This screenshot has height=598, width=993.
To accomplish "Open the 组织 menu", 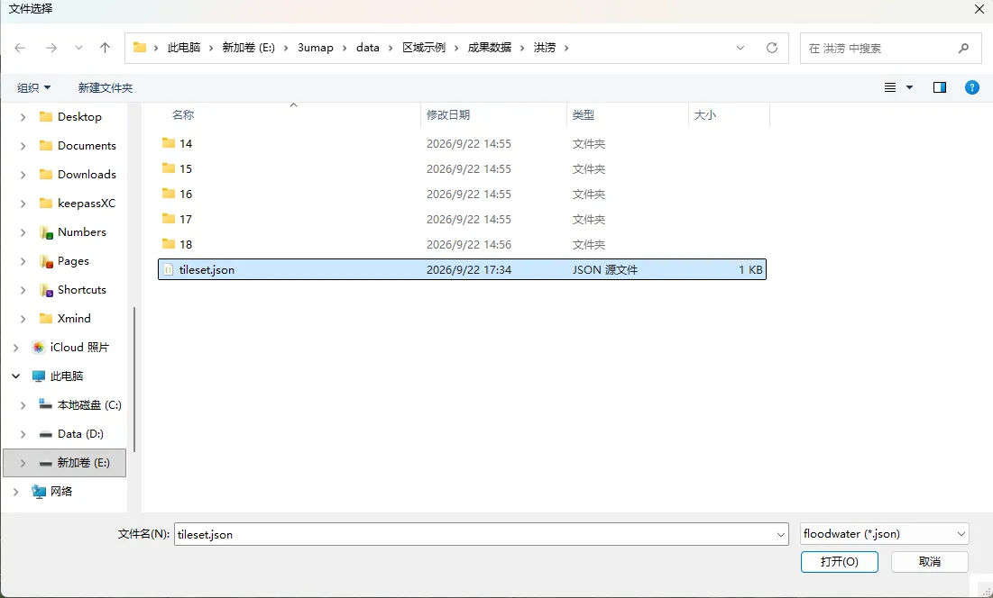I will (33, 88).
